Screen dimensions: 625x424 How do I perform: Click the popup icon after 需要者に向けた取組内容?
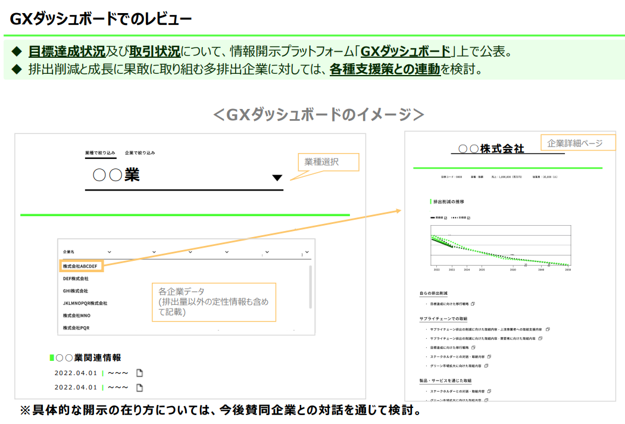tap(540, 339)
